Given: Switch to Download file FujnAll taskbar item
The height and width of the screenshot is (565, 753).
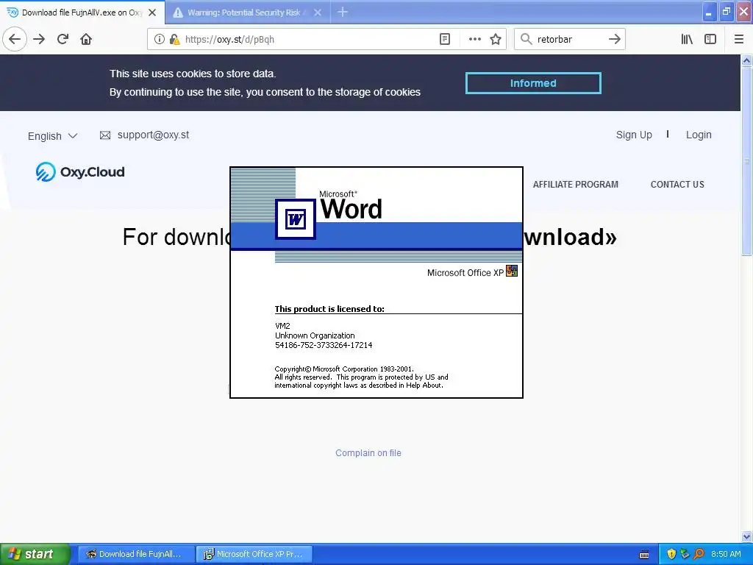Looking at the screenshot, I should click(135, 554).
